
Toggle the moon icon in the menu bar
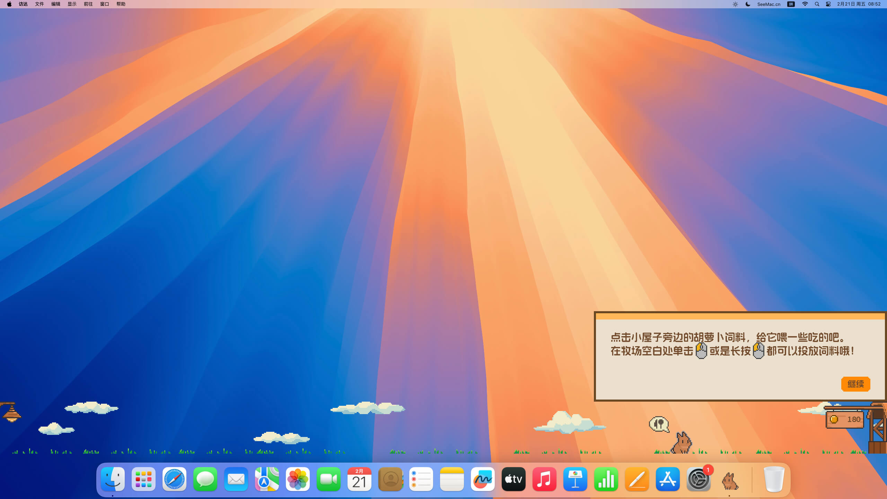click(x=748, y=4)
